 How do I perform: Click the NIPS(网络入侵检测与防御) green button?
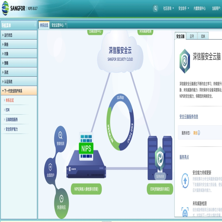pos(86,189)
